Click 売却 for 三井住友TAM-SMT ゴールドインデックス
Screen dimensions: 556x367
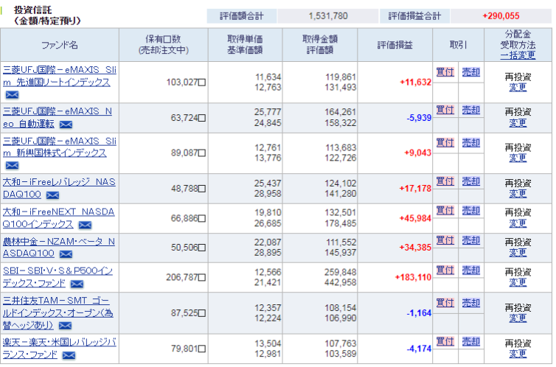470,303
